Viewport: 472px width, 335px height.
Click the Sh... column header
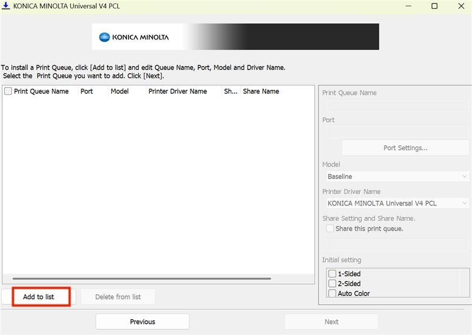click(231, 91)
